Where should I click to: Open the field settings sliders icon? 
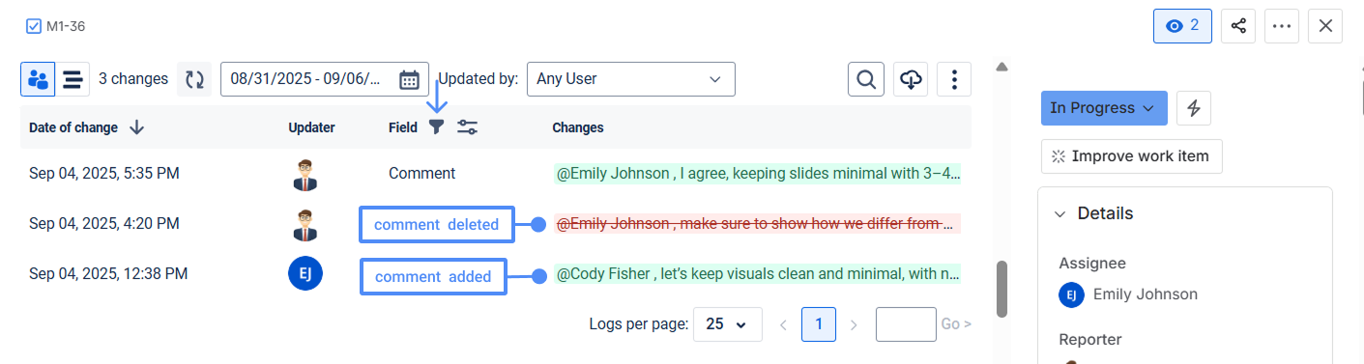tap(468, 126)
